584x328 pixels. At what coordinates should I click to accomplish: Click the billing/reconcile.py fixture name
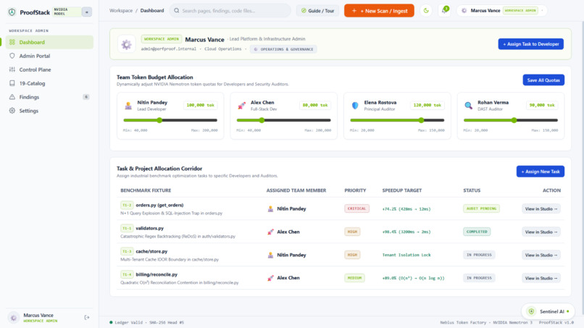[x=157, y=274]
